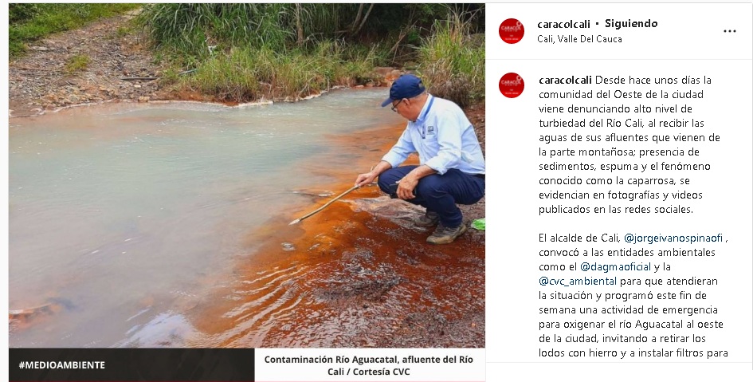Click the wooden stick touching the water

(324, 205)
